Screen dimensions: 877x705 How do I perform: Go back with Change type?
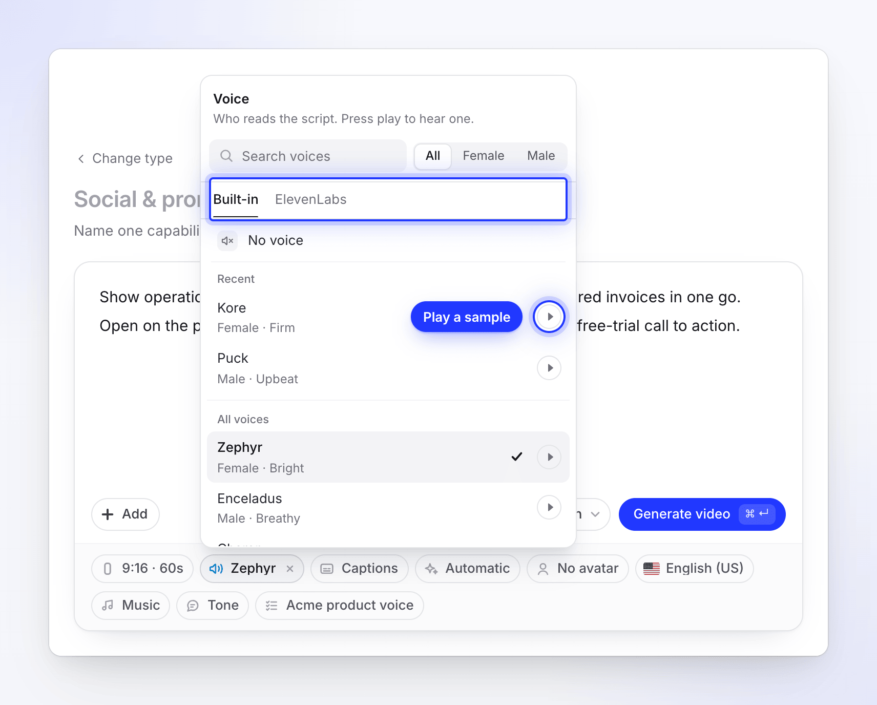click(125, 159)
